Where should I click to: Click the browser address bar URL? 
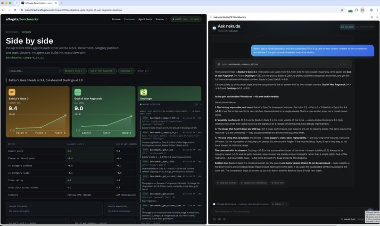[74, 10]
